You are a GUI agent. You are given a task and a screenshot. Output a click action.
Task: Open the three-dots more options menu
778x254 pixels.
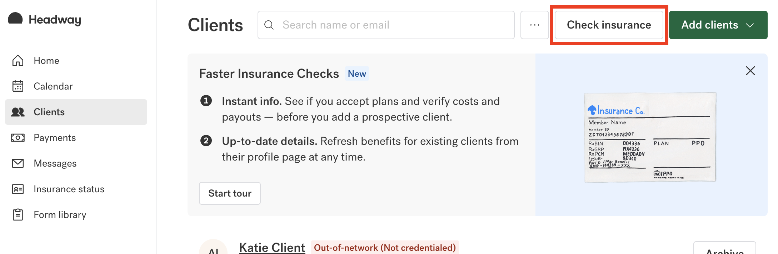pos(534,25)
